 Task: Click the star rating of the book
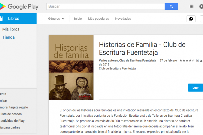187,61
